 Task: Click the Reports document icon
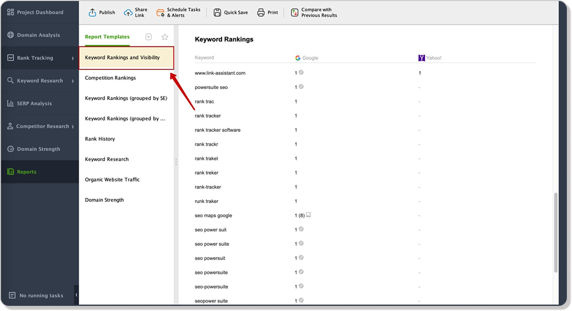pos(11,171)
